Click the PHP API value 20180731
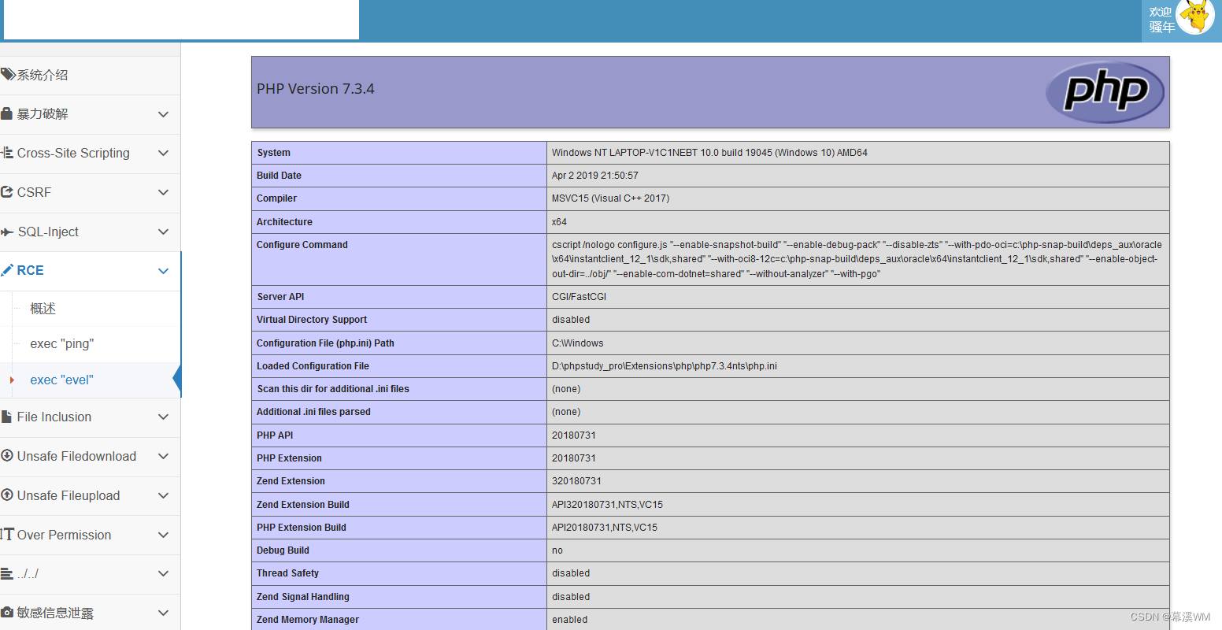Screen dimensions: 1222x630 tap(574, 435)
